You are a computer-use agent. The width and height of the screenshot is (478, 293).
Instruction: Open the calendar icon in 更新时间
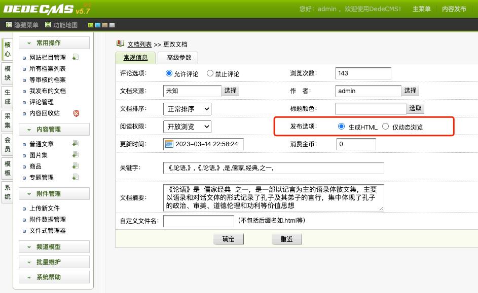coord(169,144)
